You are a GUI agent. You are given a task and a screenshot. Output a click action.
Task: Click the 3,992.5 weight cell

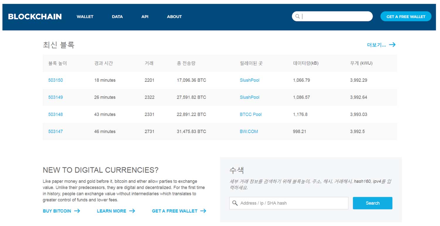pos(357,131)
